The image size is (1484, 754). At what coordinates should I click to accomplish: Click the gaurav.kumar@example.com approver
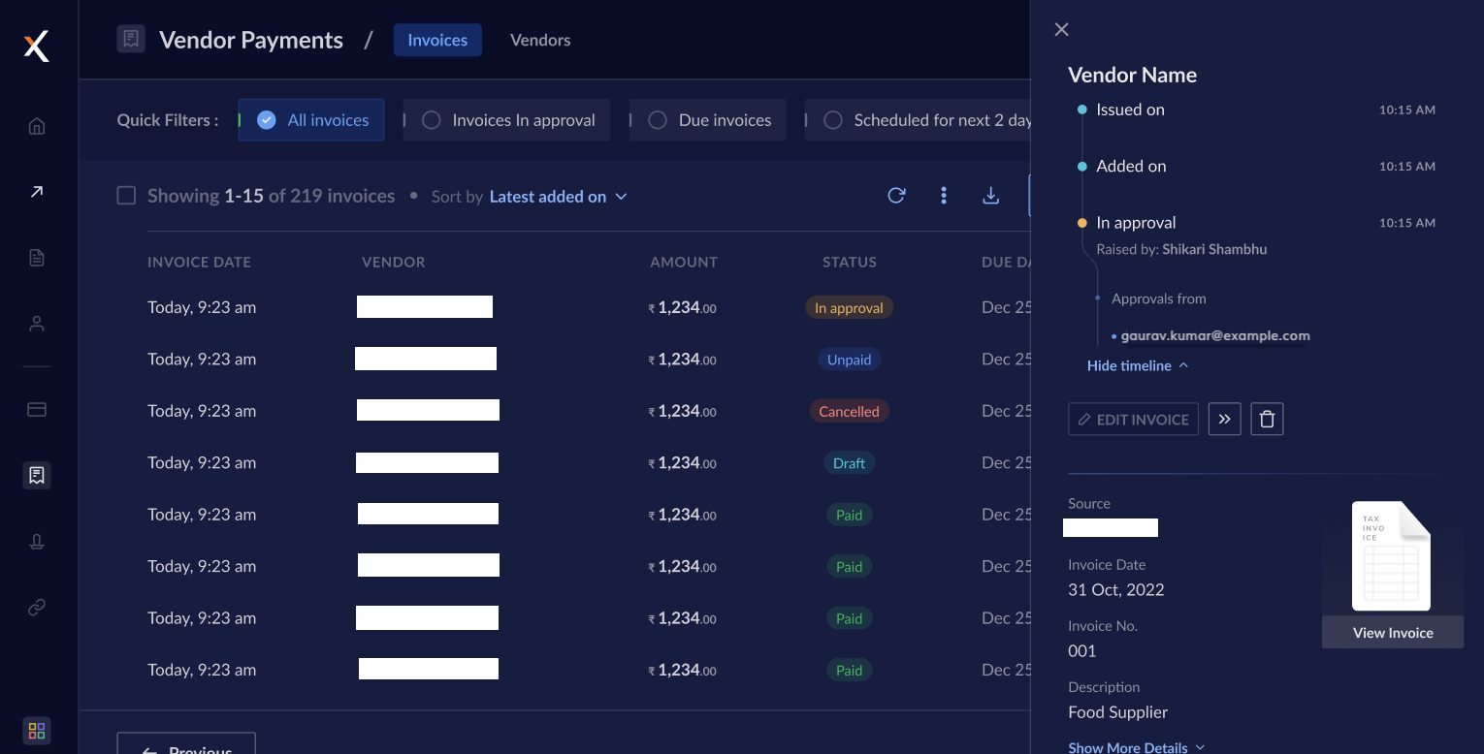pos(1215,335)
